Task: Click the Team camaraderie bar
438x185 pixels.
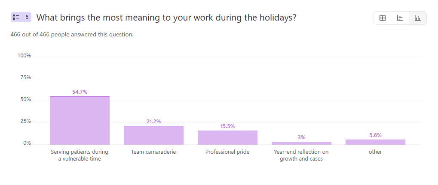Action: tap(153, 135)
